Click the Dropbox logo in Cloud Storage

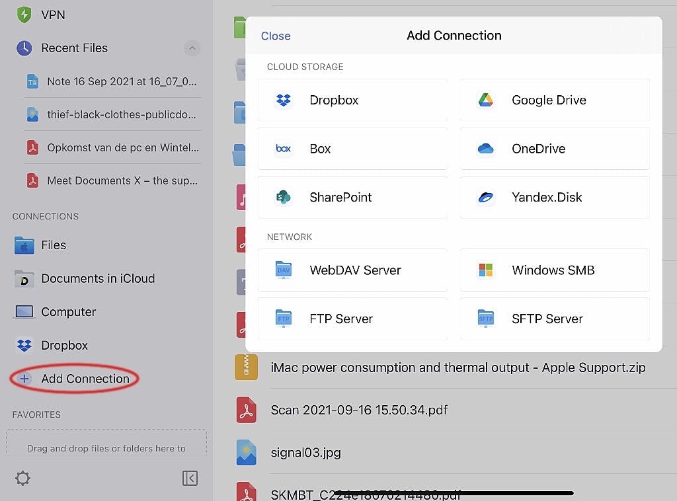[x=284, y=100]
